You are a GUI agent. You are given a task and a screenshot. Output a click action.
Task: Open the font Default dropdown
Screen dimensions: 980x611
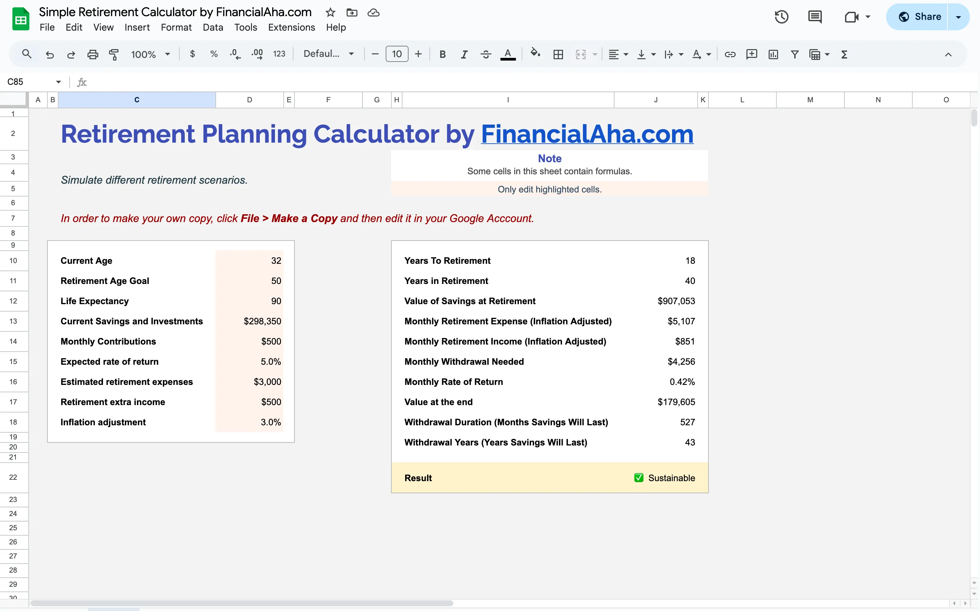328,54
